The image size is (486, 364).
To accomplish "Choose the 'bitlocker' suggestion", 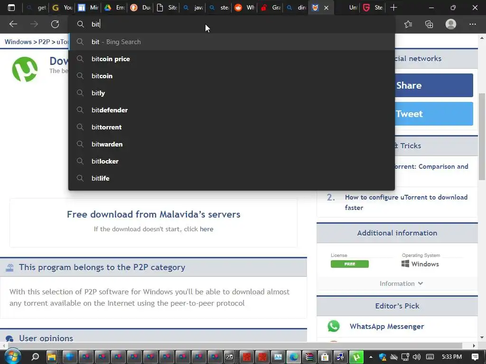I will click(x=232, y=161).
